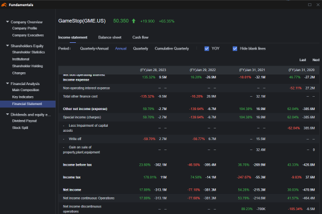Select the Write off row label
322x214 pixels.
coord(75,139)
